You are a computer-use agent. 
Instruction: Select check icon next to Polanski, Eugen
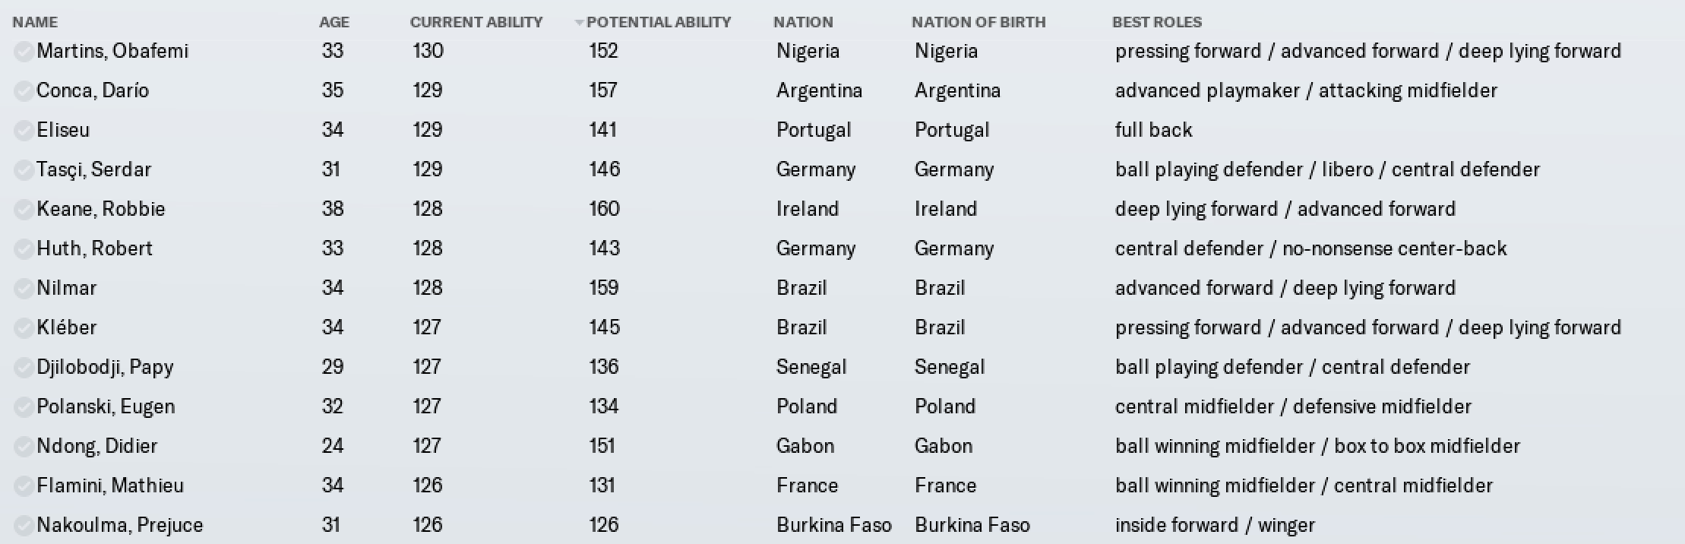tap(24, 407)
